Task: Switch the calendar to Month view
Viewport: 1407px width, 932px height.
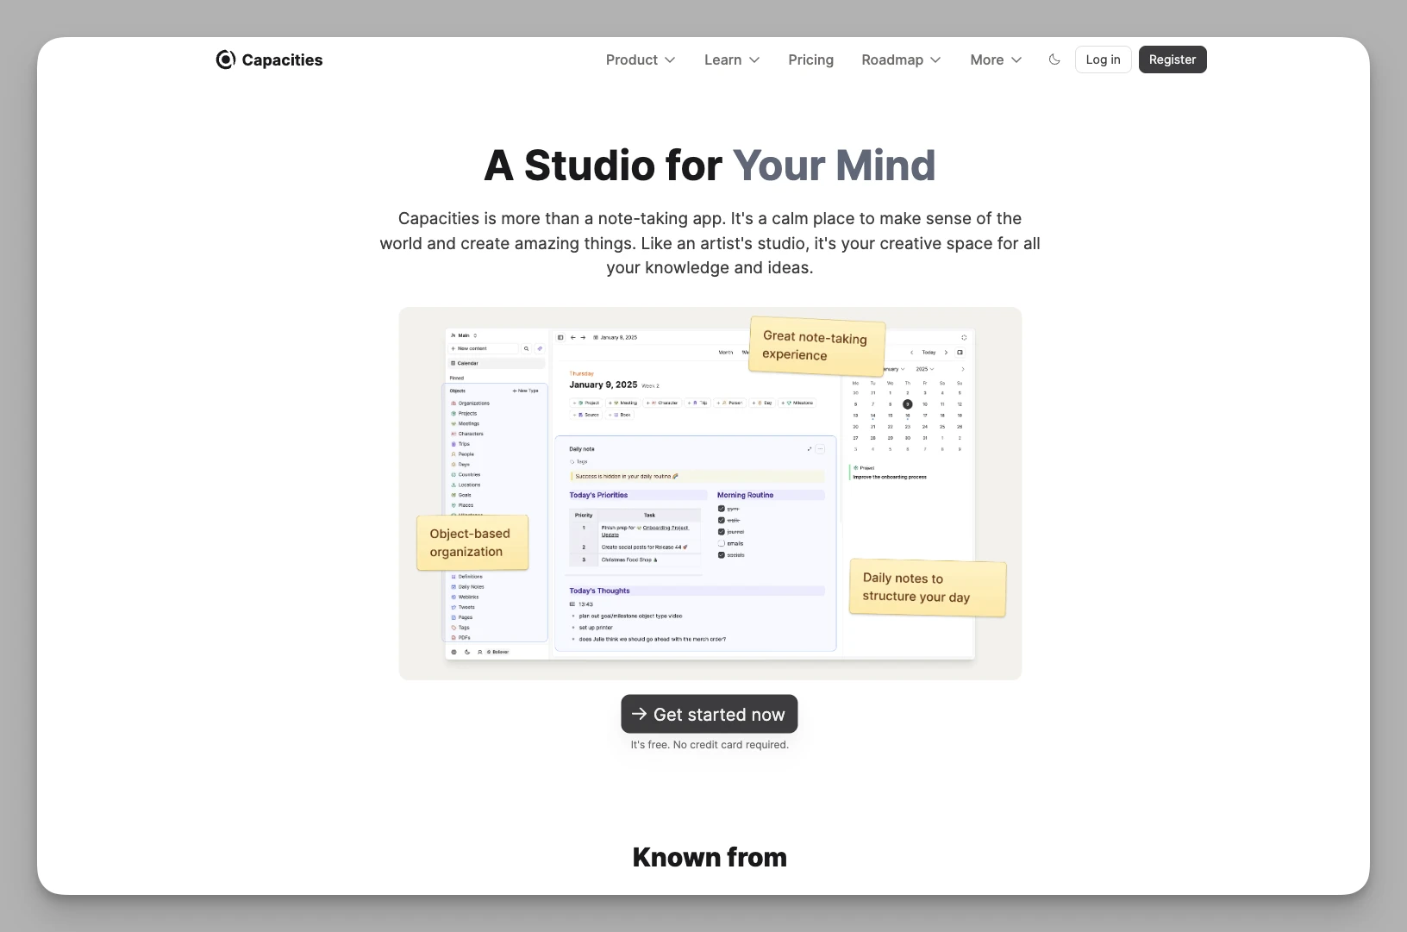Action: click(x=724, y=352)
